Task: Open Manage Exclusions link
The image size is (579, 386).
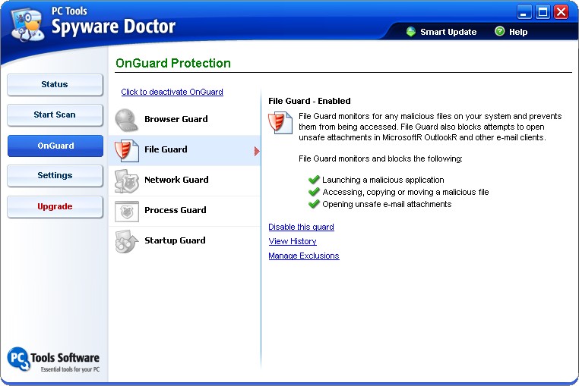Action: click(x=304, y=256)
